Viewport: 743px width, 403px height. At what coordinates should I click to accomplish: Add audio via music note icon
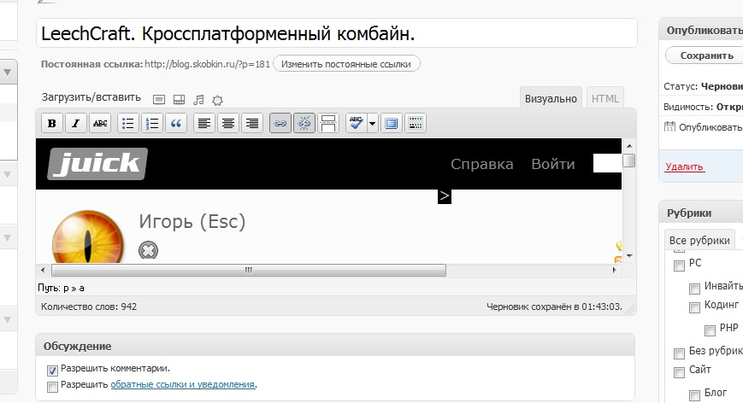pos(198,99)
